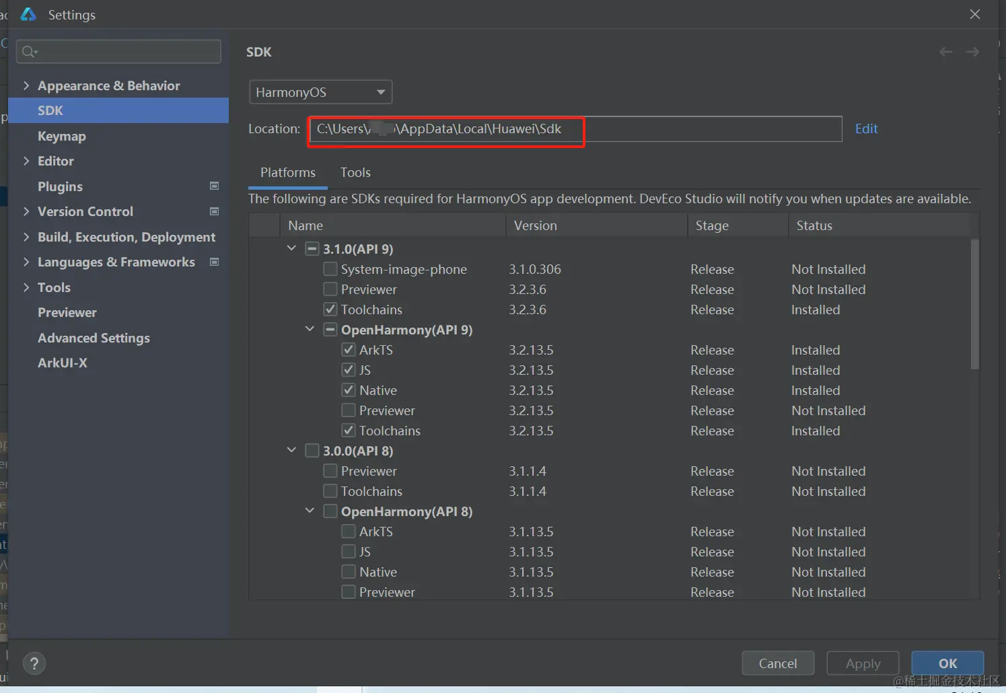Viewport: 1006px width, 693px height.
Task: Collapse the OpenHarmony(API 9) tree node
Action: [x=310, y=329]
